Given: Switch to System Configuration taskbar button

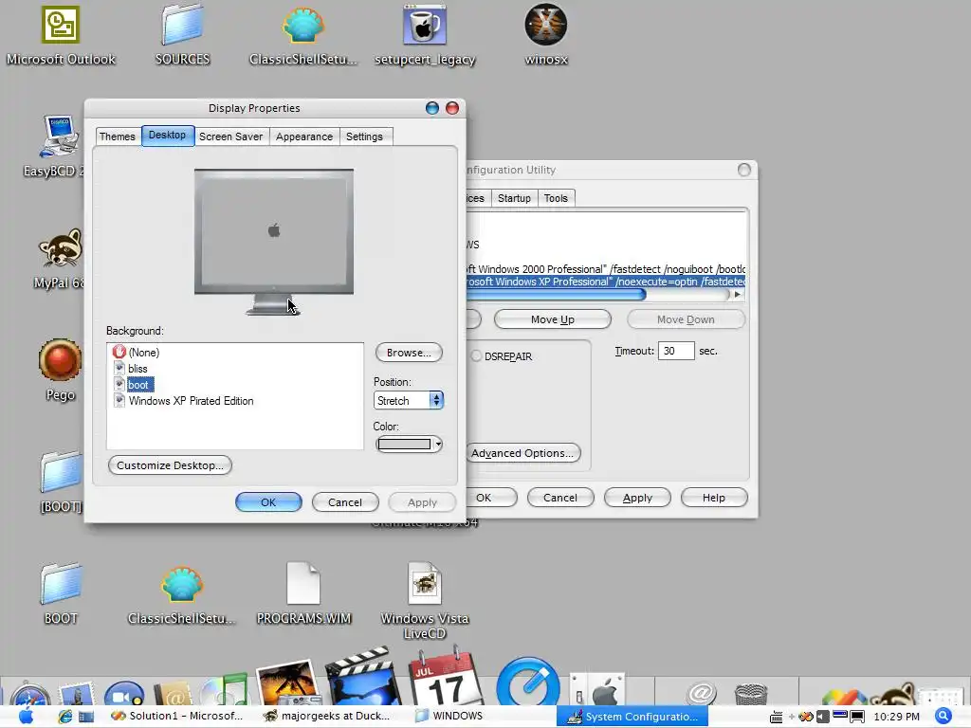Looking at the screenshot, I should tap(632, 717).
